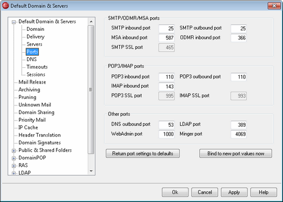Image resolution: width=283 pixels, height=202 pixels.
Task: Select Mail Release in the tree
Action: (x=32, y=82)
